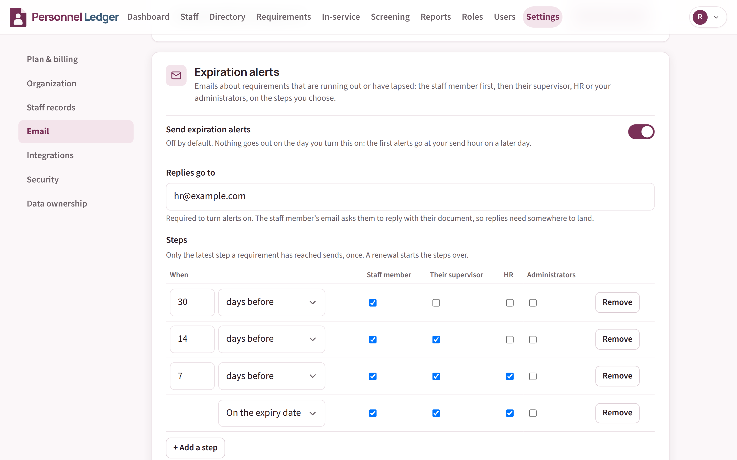Check Their supervisor for the 30 days step
Viewport: 737px width, 460px height.
point(436,303)
